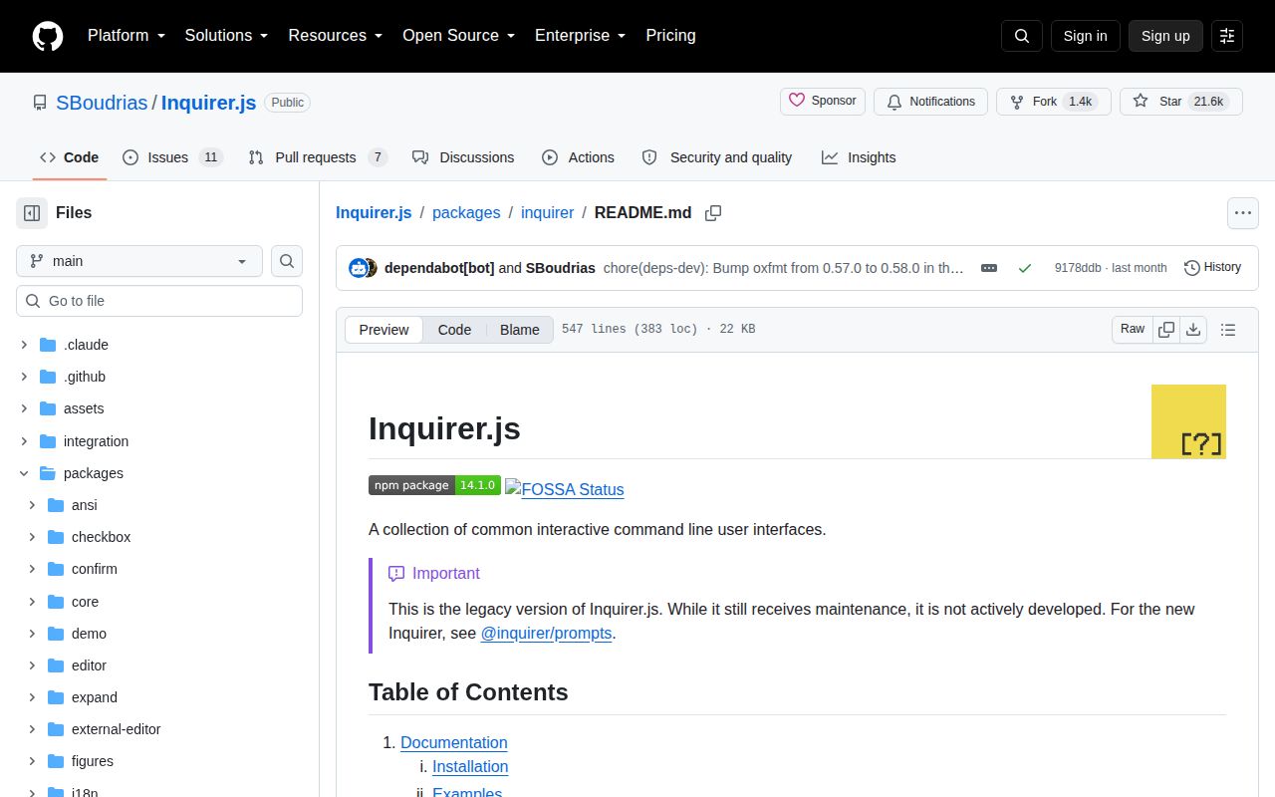Copy raw file contents icon
This screenshot has width=1275, height=797.
[x=1166, y=329]
